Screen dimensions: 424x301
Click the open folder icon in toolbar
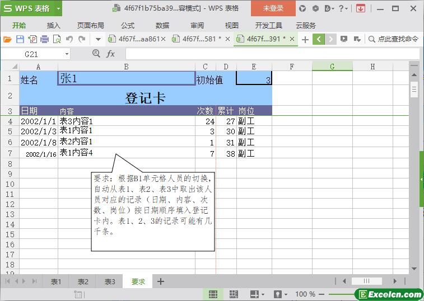(7, 39)
